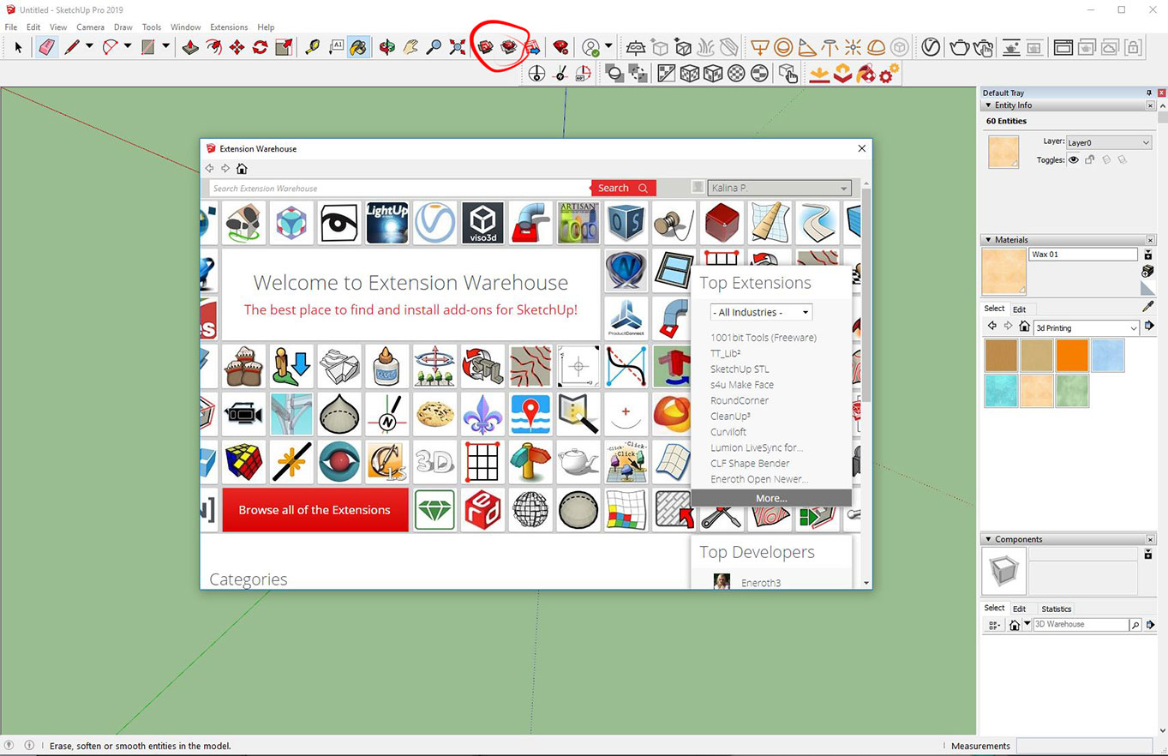
Task: Switch to Components Statistics tab
Action: 1056,609
